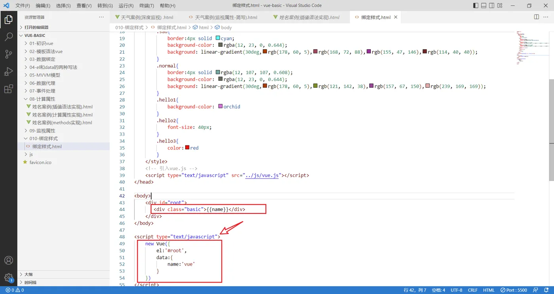Click 行 42, 列 7 cursor position status
The image size is (554, 294).
pos(415,290)
